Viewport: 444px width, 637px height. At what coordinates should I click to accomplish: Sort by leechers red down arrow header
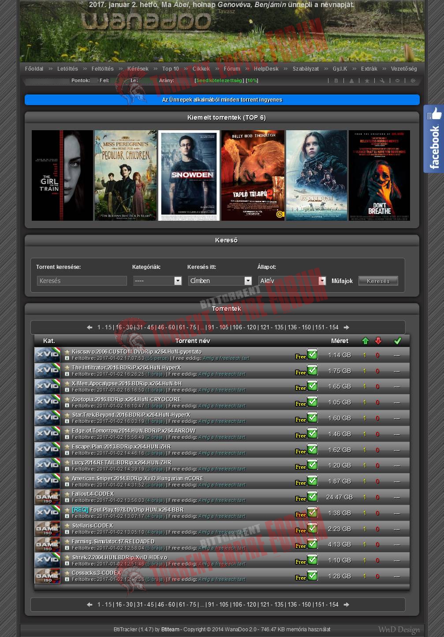[378, 341]
